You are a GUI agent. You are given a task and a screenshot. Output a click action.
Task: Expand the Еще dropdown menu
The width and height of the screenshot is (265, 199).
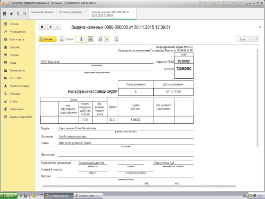[245, 39]
